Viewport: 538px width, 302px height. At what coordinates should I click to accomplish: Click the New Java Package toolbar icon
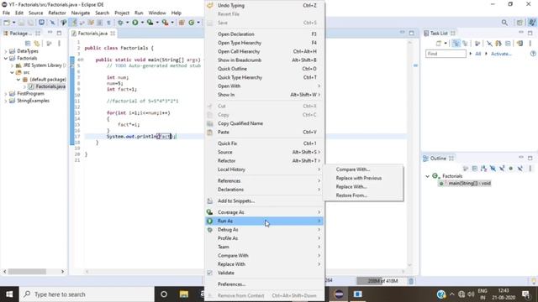[x=182, y=23]
